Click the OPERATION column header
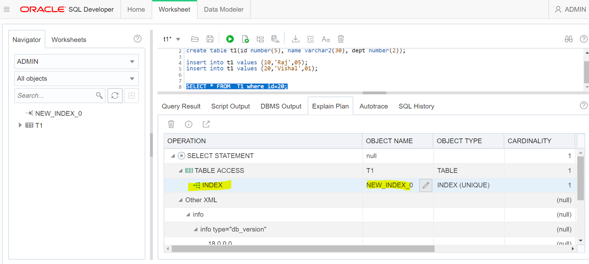Viewport: 589px width, 264px height. click(x=263, y=141)
